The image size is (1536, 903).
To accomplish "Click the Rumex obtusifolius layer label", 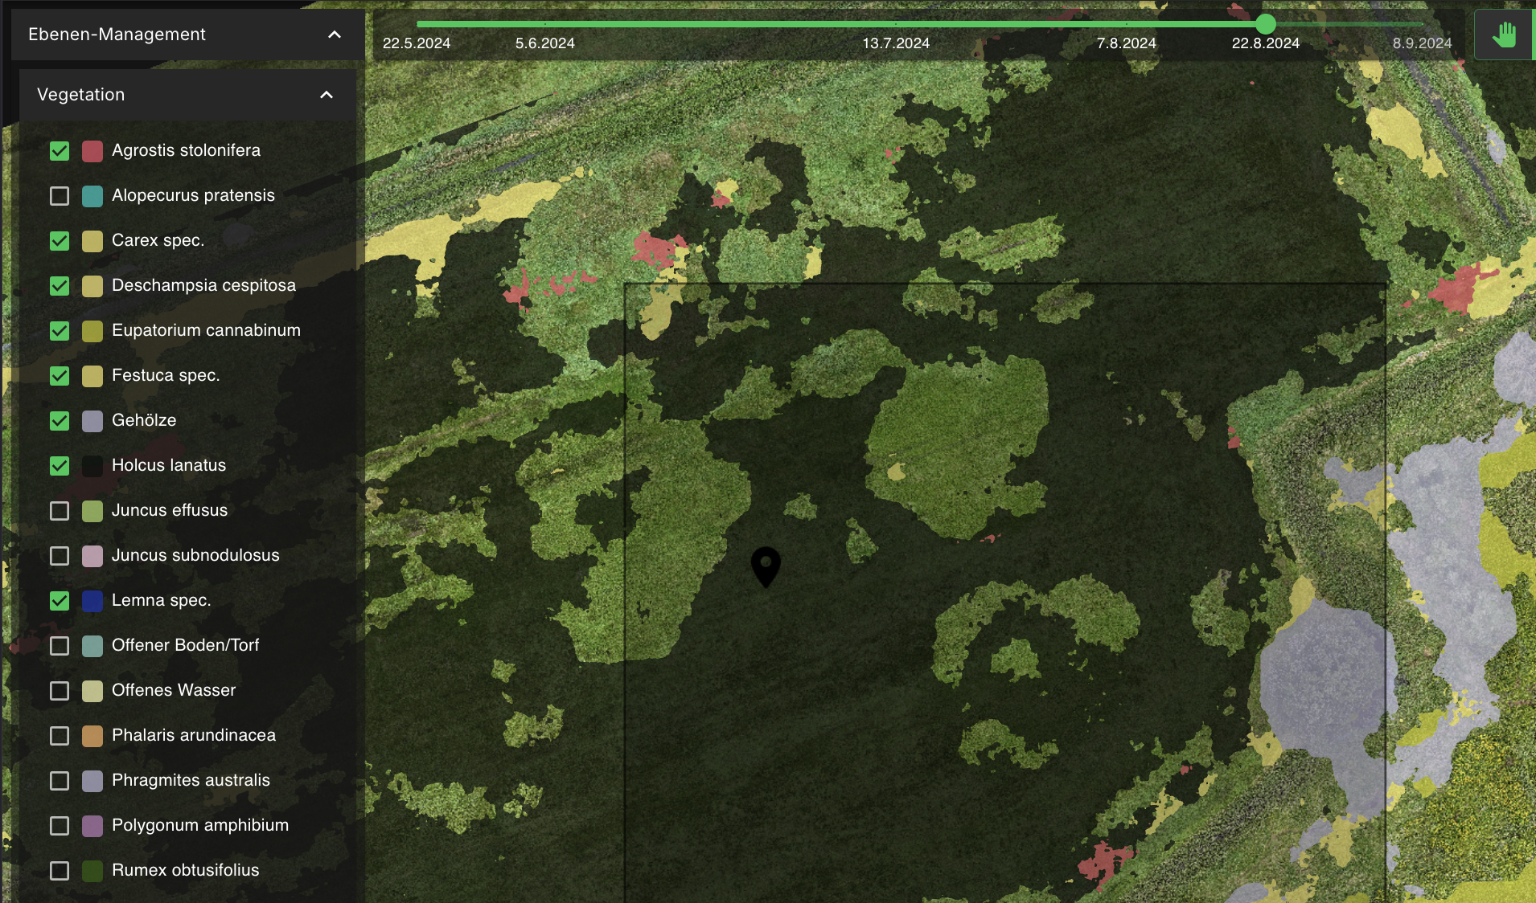I will click(x=186, y=870).
